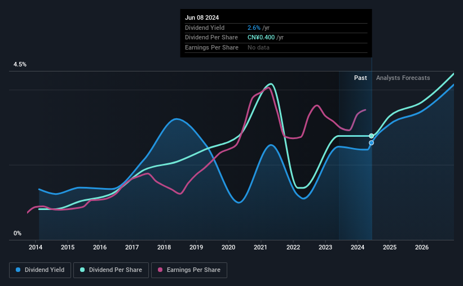Click the blue Dividend Yield legend dot

click(x=18, y=270)
